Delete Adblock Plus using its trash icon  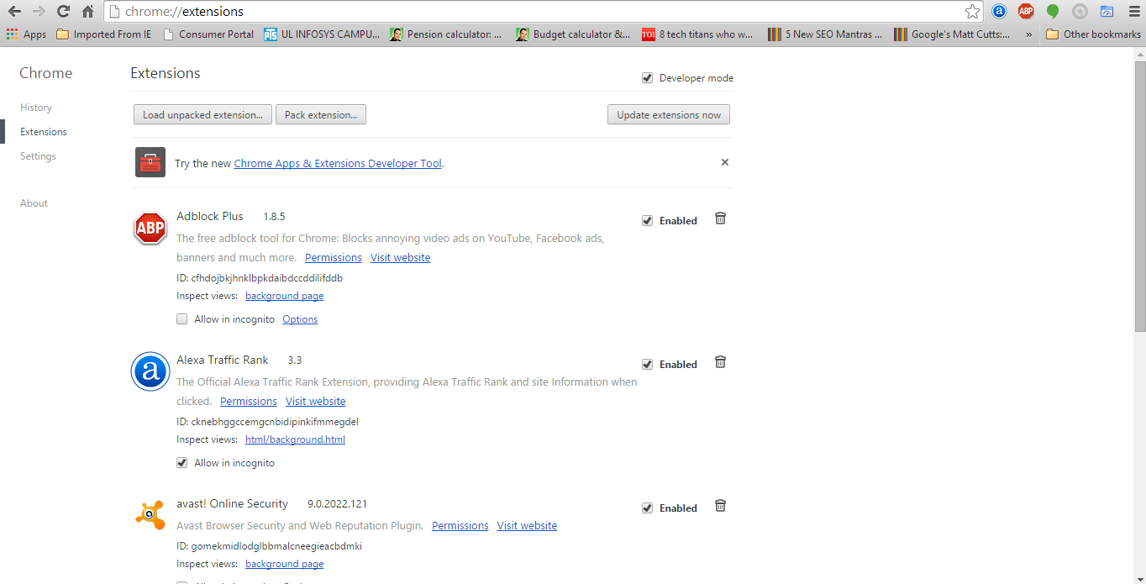720,218
